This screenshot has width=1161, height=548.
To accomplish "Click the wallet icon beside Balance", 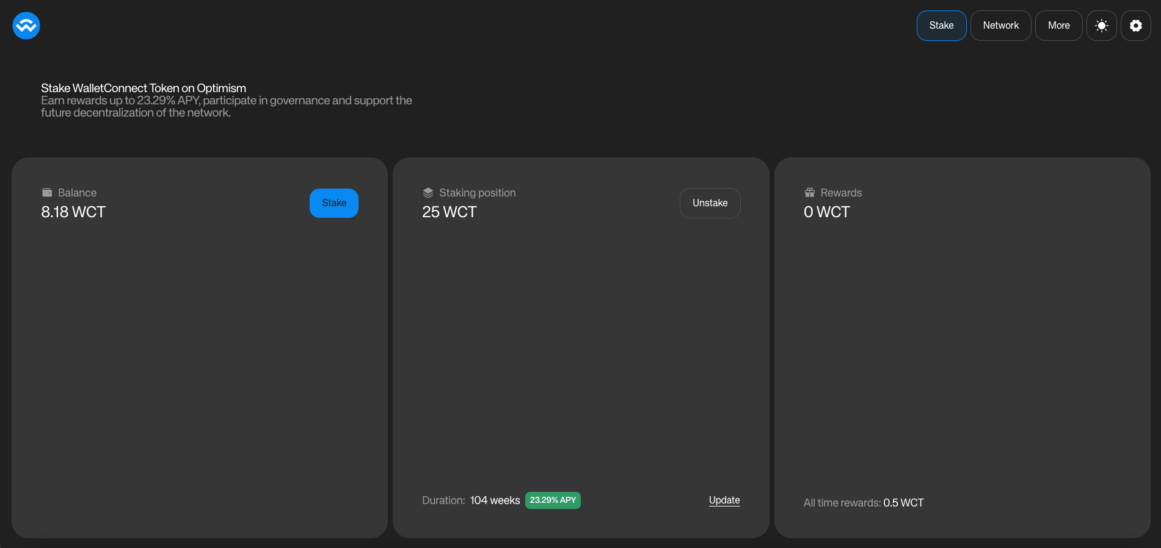I will pos(47,193).
